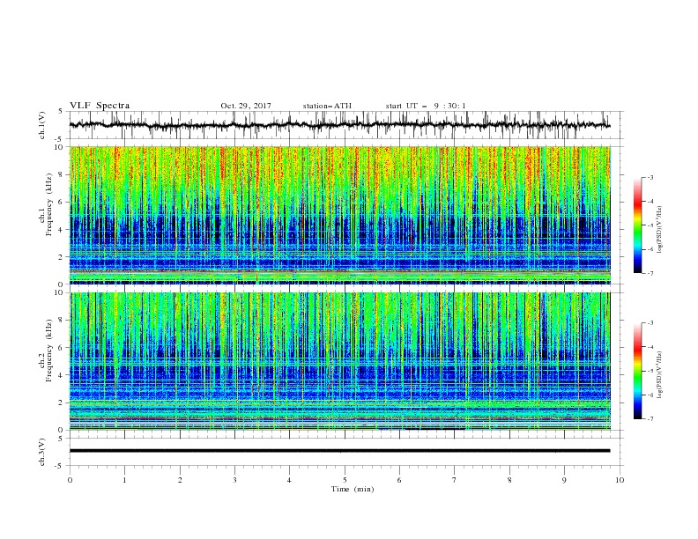Click the ch.2 Frequency (kHz) axis label
Image resolution: width=698 pixels, height=539 pixels.
click(46, 351)
